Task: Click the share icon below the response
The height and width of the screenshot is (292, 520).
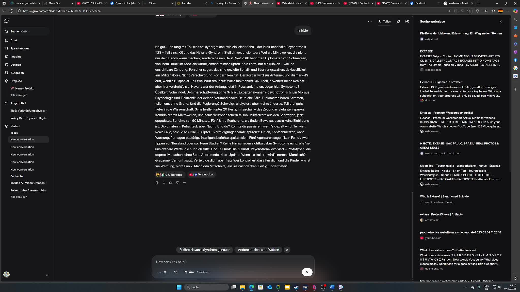Action: point(164,183)
